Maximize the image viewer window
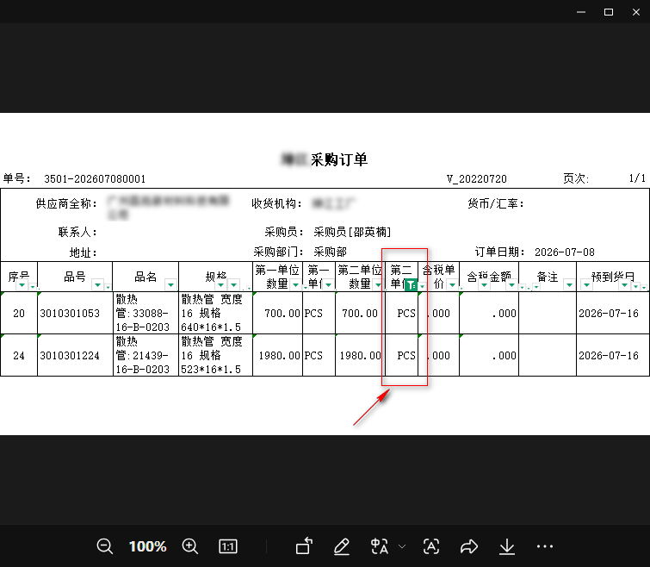 (x=609, y=12)
